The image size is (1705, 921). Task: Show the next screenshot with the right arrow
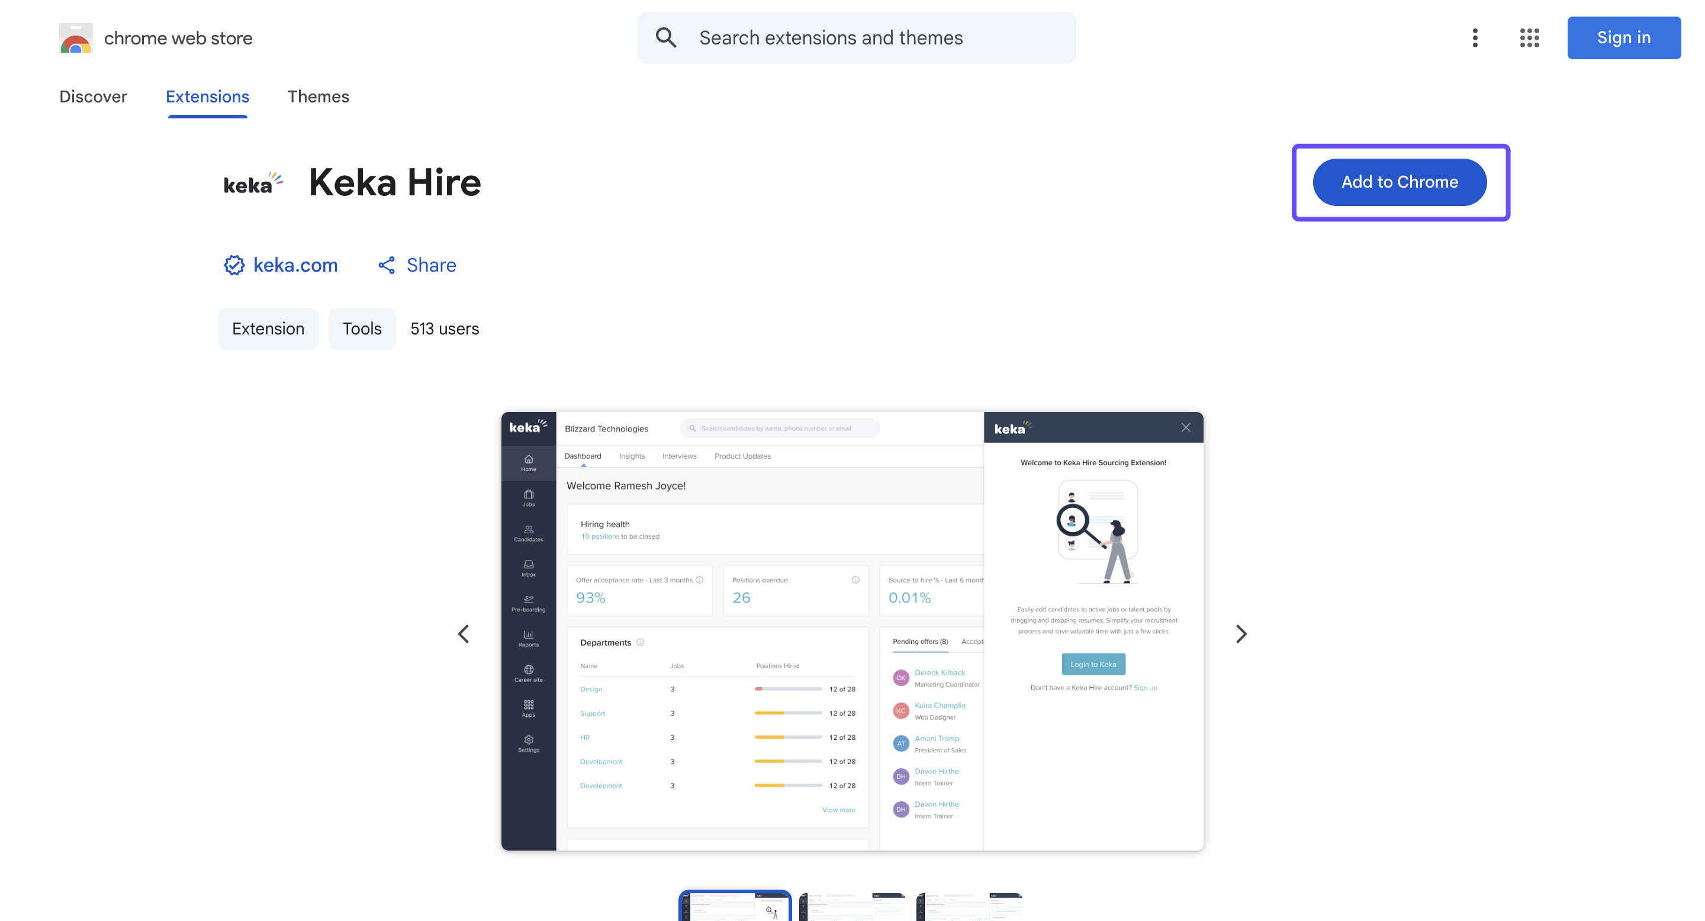(1241, 634)
